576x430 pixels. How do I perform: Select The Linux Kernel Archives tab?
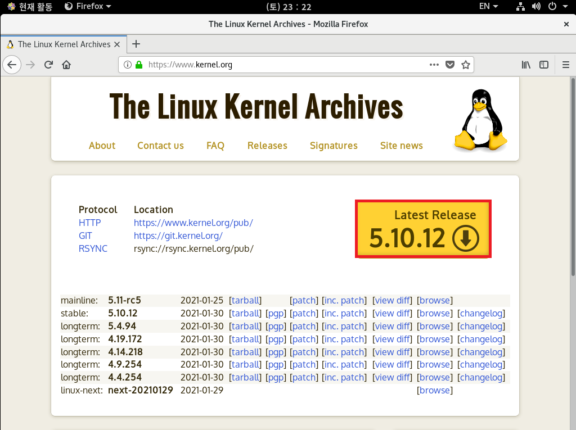click(x=64, y=44)
